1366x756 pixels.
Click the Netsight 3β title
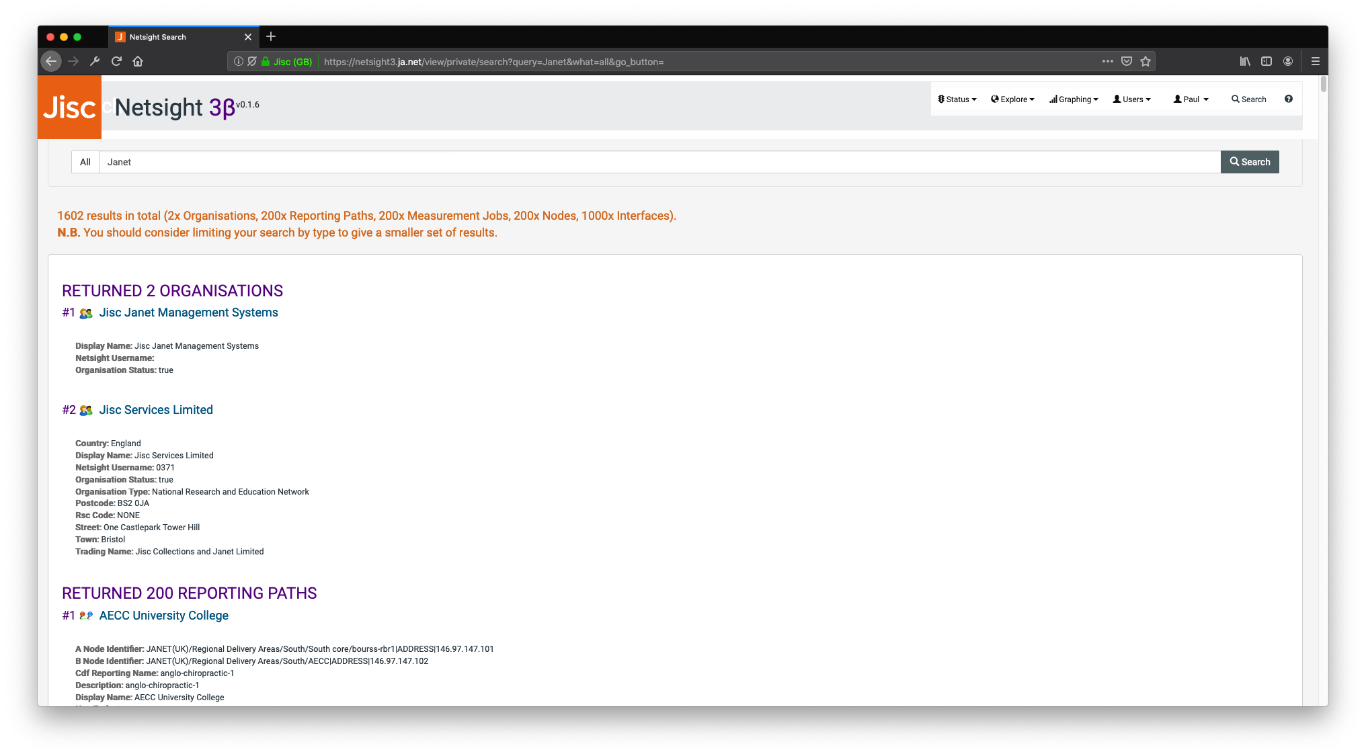175,108
